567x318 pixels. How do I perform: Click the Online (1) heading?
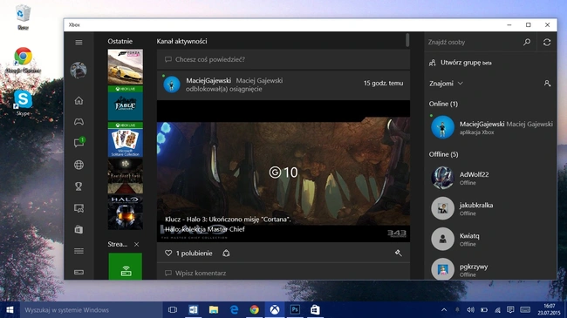click(443, 104)
